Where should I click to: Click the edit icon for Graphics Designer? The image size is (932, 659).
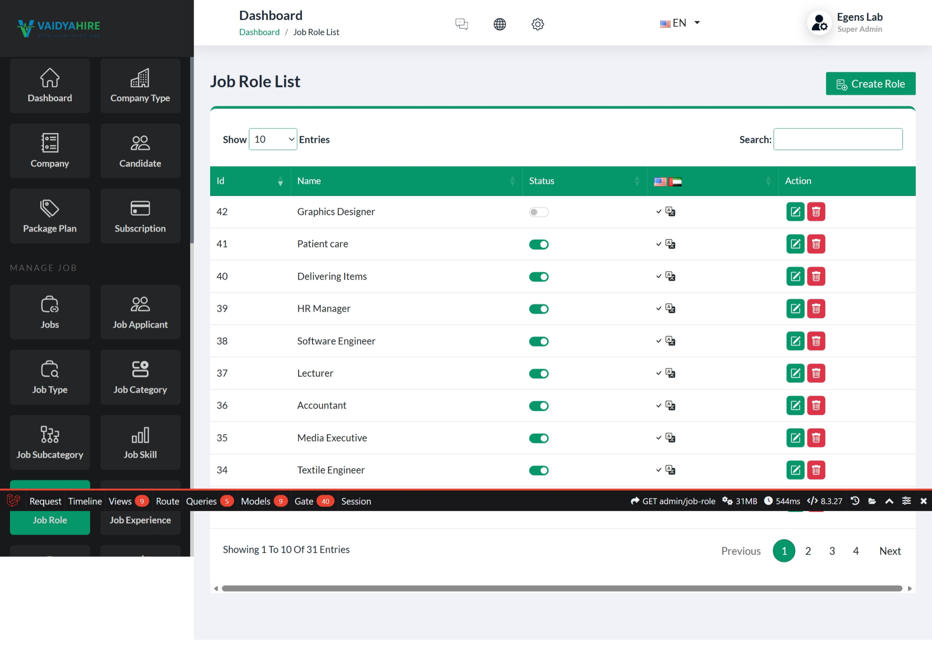tap(795, 211)
